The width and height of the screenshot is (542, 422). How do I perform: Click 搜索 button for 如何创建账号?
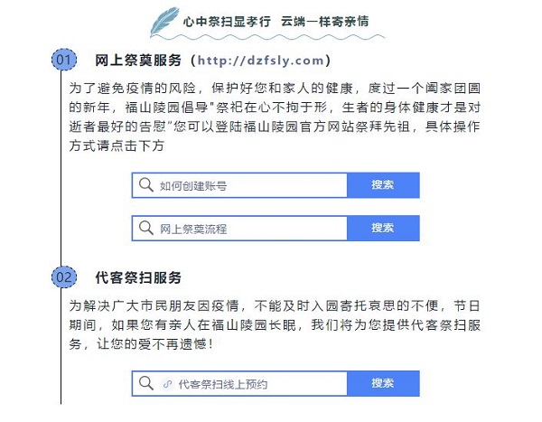coord(383,185)
